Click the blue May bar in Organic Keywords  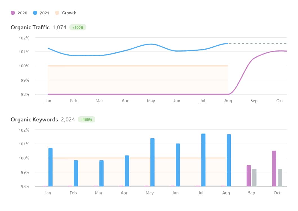[x=152, y=162]
